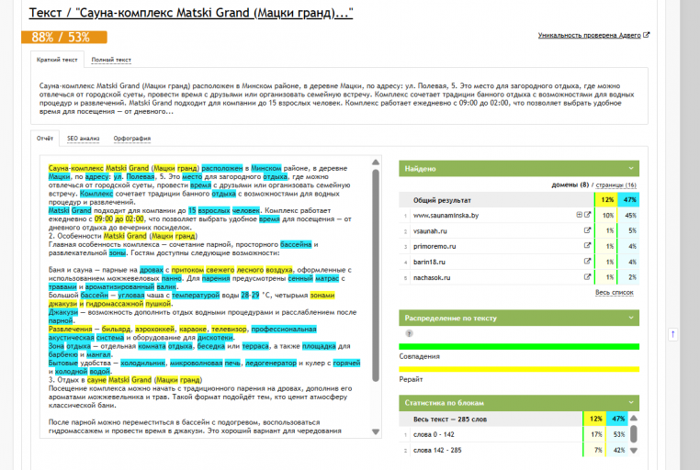Viewport: 700px width, 470px height.
Task: Click highlighted 'притоком' in report text
Action: [187, 270]
